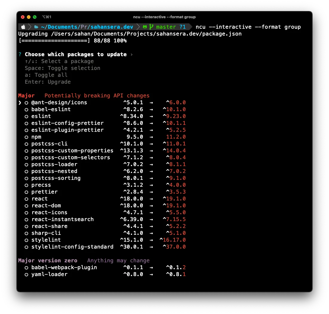Click the sharp-cli package name

46,233
